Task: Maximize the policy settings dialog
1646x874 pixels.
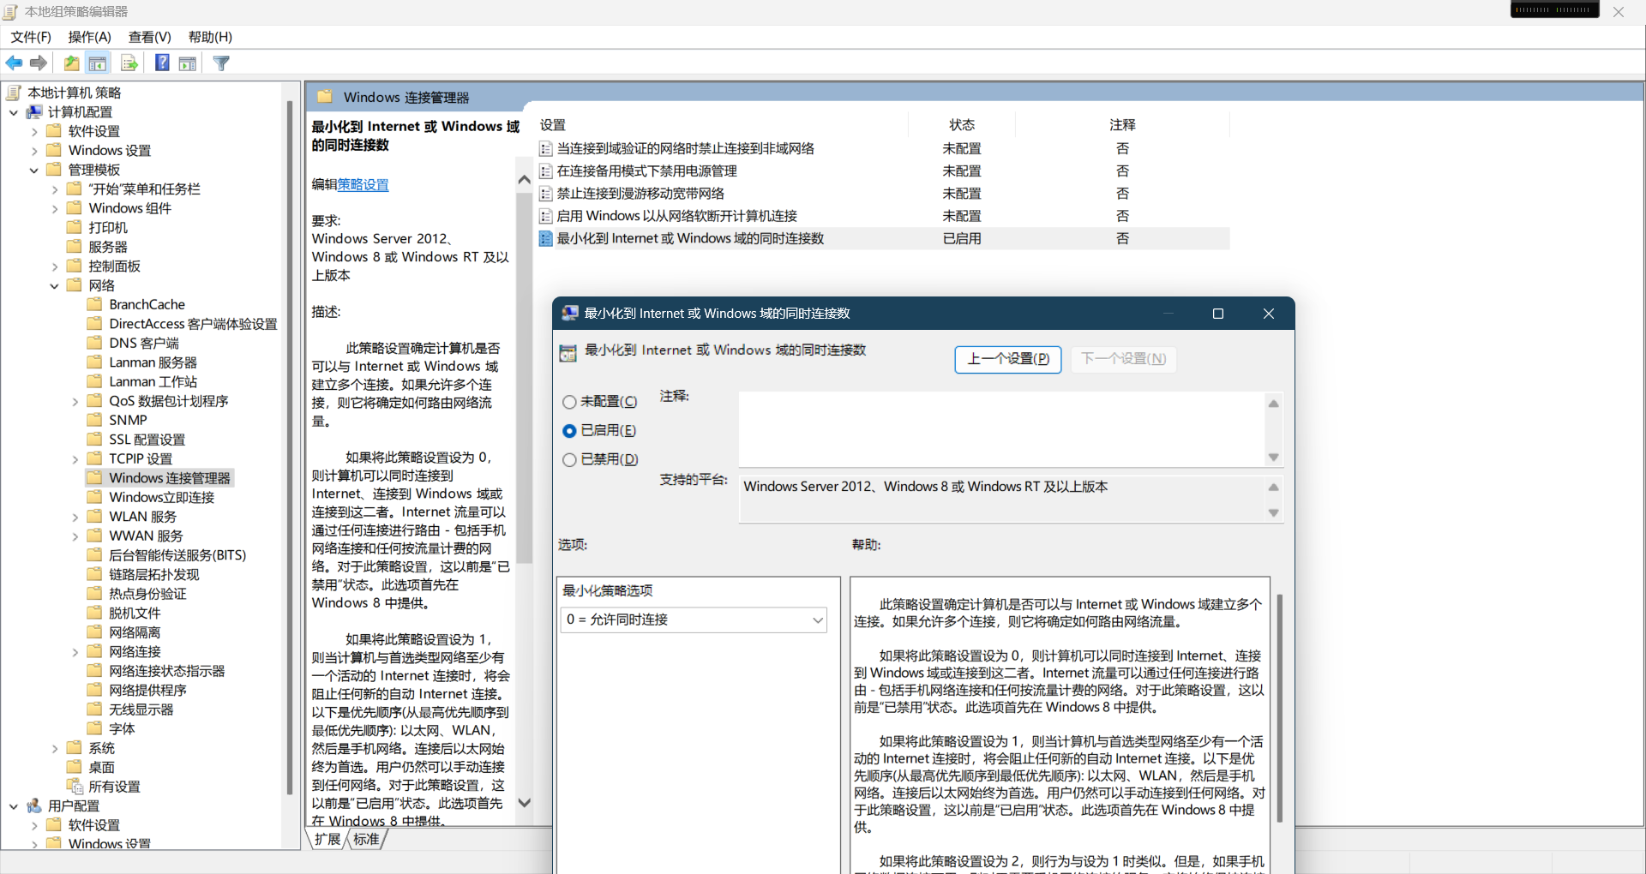Action: pos(1217,314)
